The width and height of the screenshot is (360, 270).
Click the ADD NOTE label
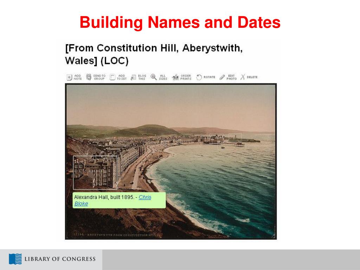point(78,77)
